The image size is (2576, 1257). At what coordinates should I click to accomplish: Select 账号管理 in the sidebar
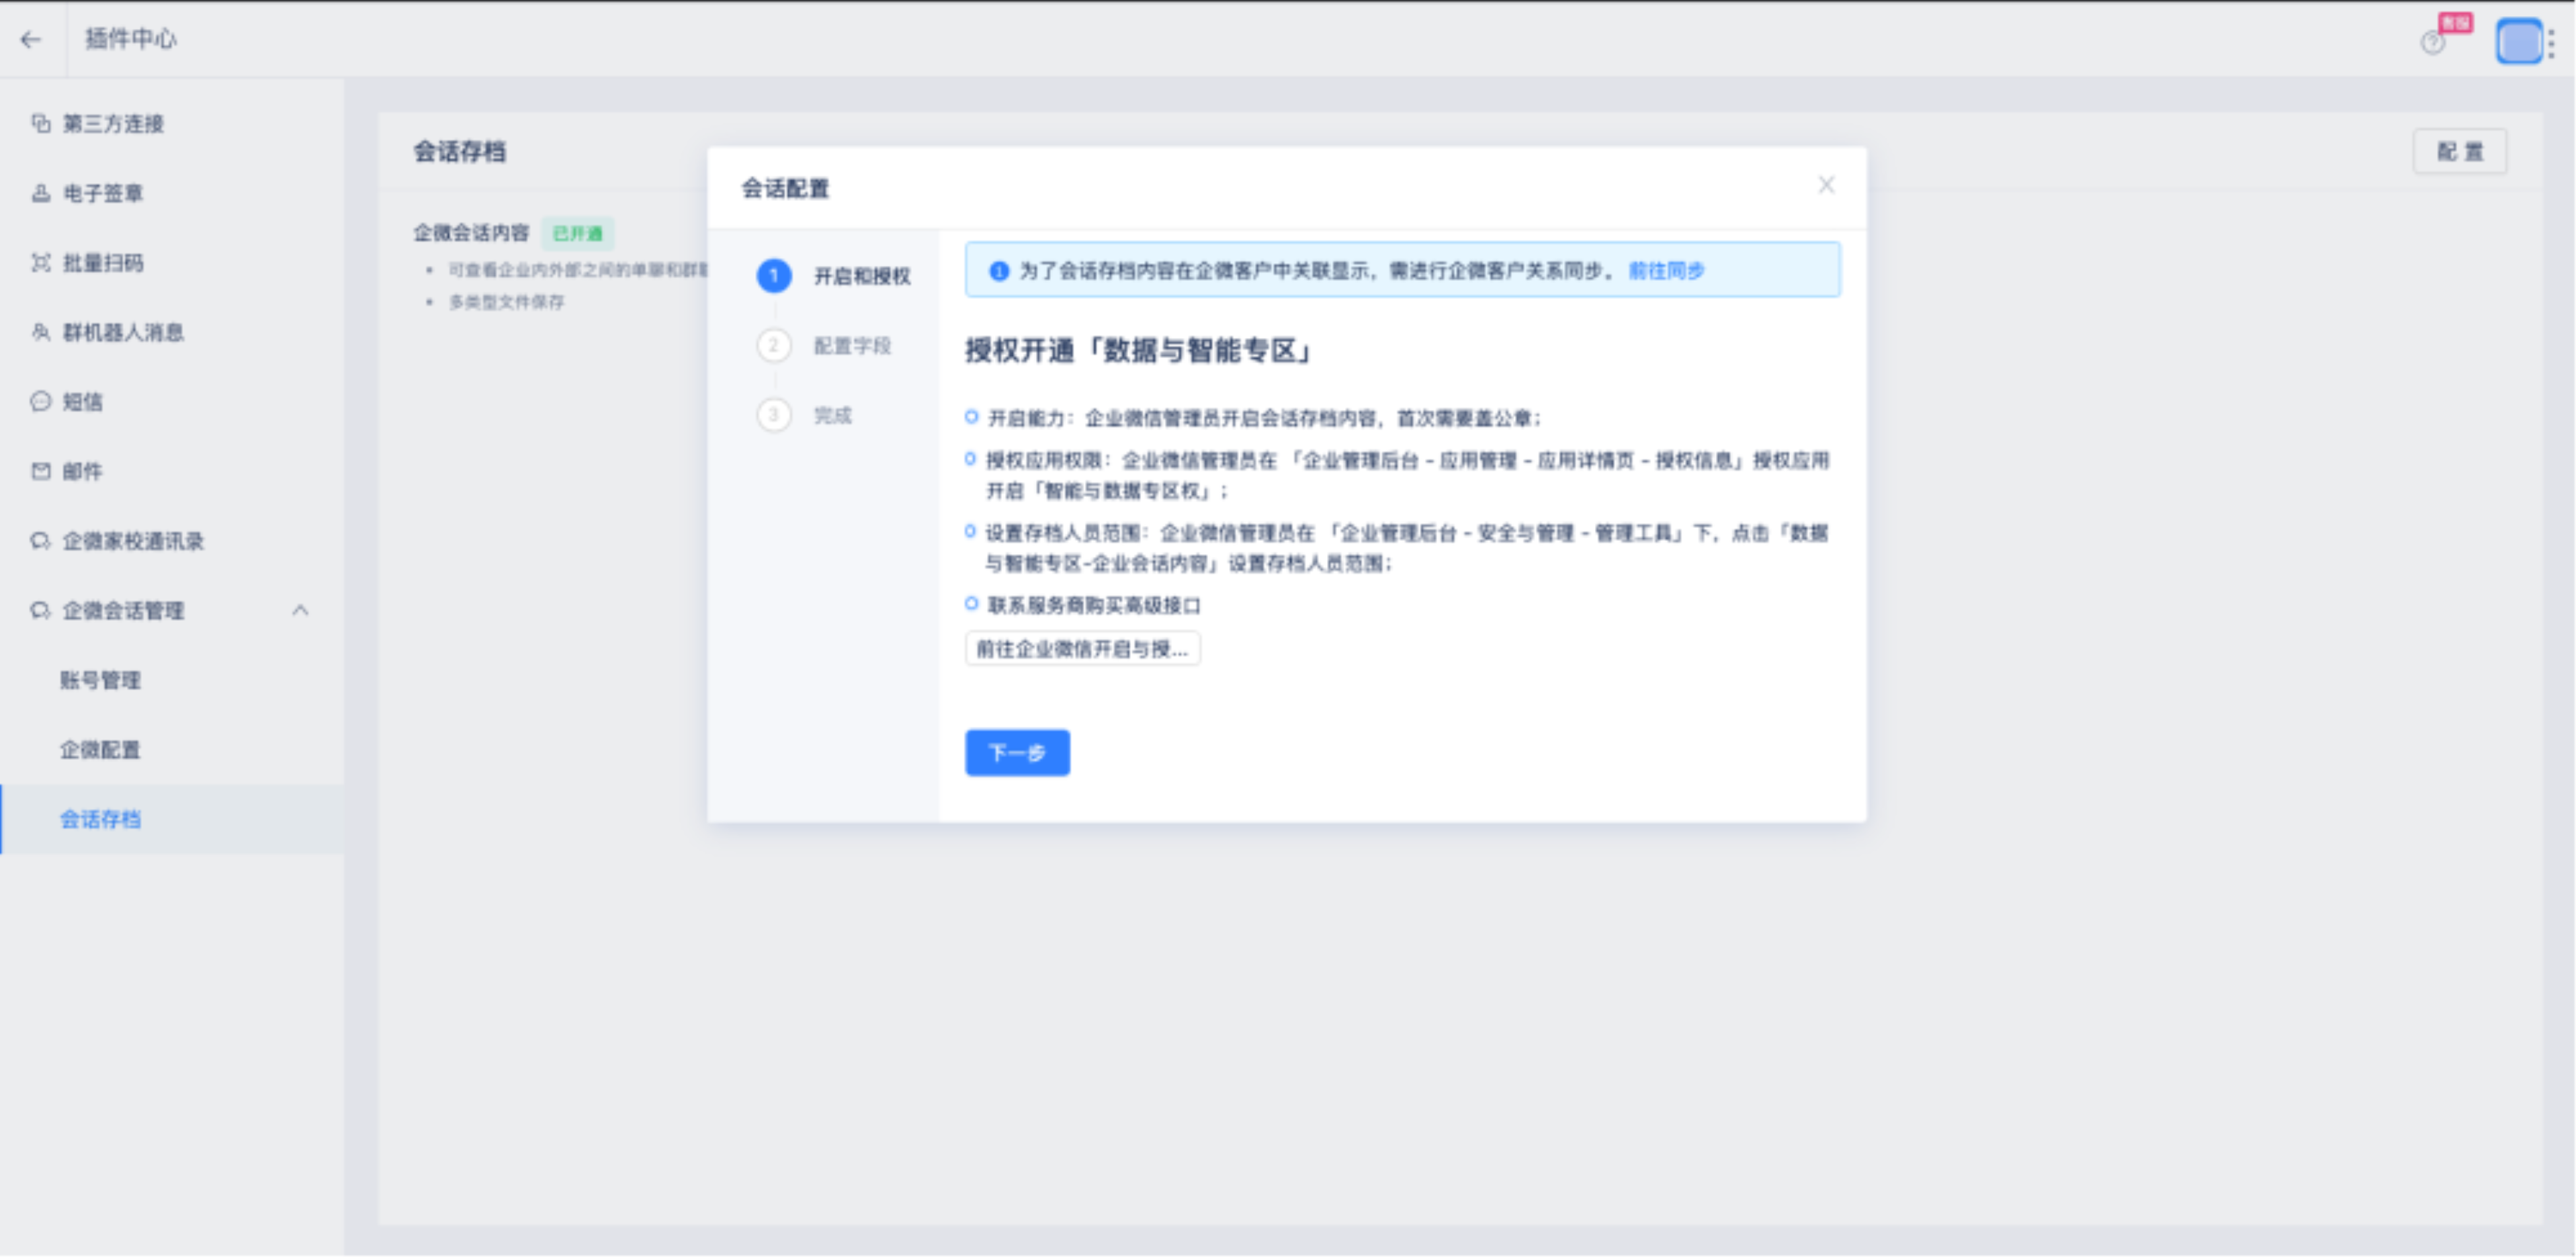coord(99,679)
